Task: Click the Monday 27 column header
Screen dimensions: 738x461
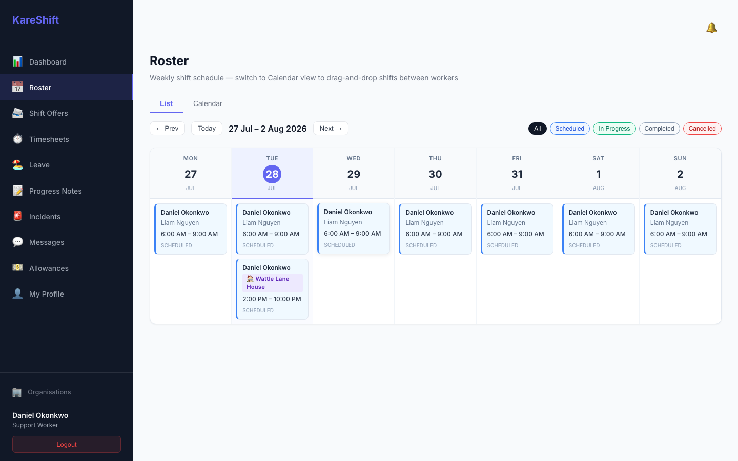Action: [x=191, y=174]
